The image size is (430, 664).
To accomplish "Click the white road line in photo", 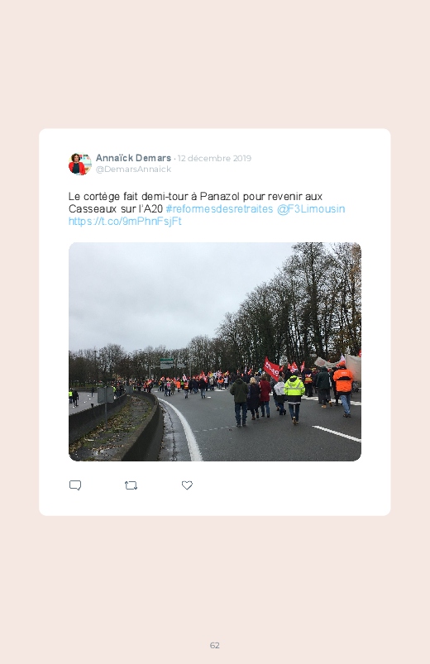I will click(x=184, y=428).
